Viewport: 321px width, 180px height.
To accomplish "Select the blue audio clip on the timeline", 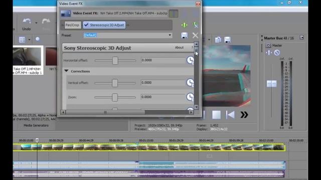I will tap(149, 165).
